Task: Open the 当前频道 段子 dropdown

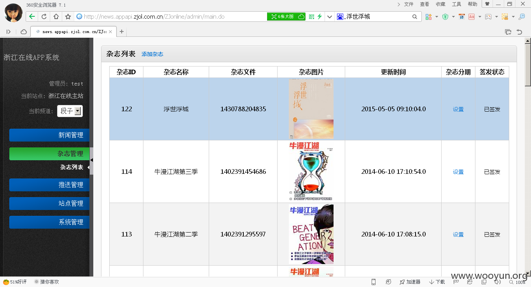Action: 70,111
